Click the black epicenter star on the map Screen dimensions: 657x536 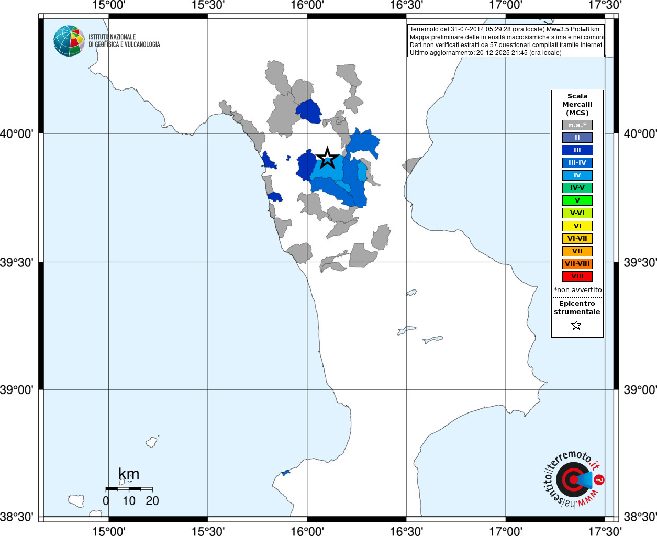tap(328, 158)
